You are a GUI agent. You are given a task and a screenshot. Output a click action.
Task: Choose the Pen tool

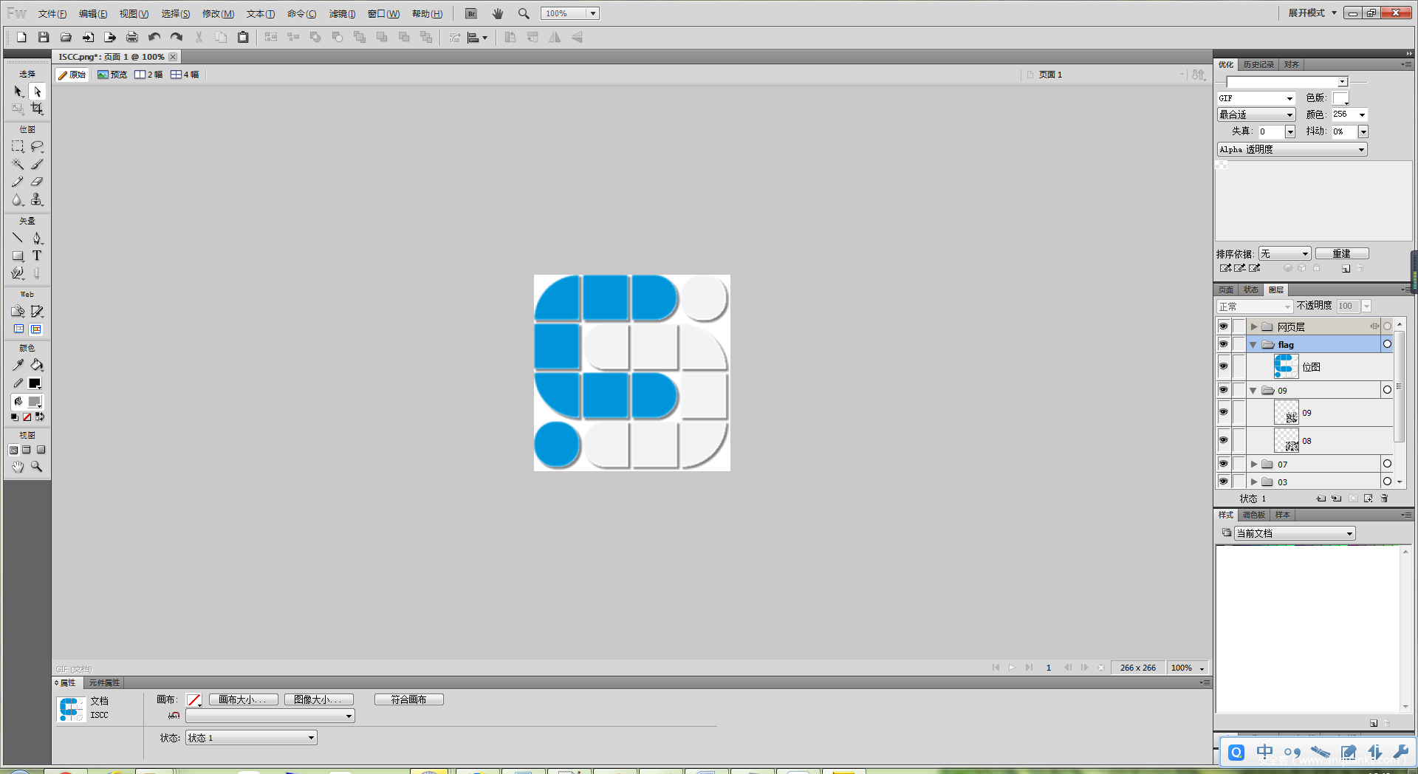coord(37,238)
